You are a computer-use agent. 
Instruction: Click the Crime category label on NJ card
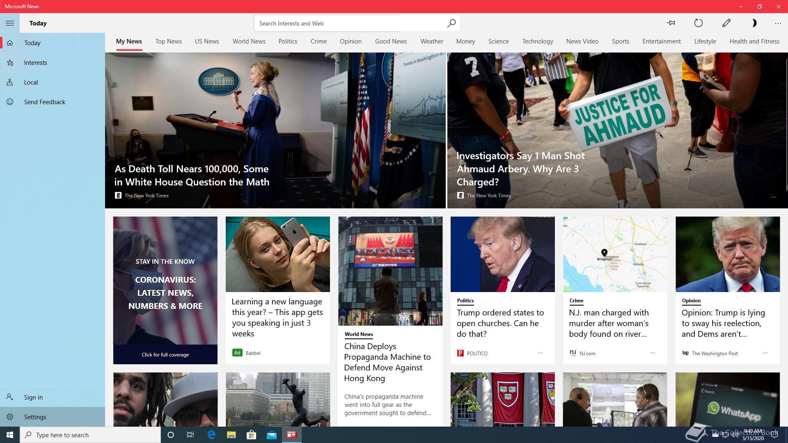coord(576,301)
